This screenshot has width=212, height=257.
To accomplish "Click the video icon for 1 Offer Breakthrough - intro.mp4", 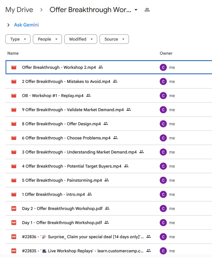I will tap(14, 194).
